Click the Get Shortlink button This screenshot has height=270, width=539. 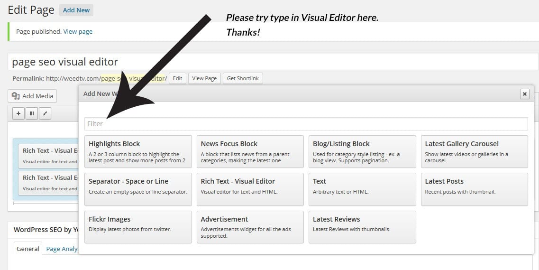tap(243, 78)
